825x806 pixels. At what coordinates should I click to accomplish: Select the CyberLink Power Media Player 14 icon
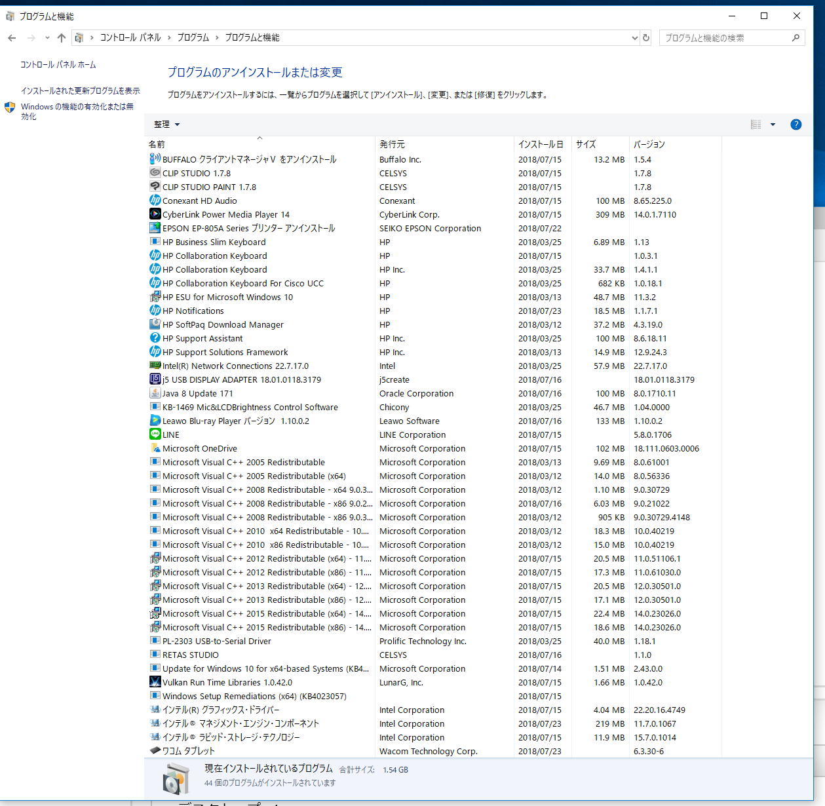155,214
